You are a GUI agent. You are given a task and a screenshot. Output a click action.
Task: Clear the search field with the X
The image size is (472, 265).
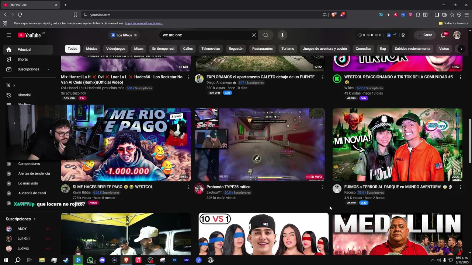(254, 35)
